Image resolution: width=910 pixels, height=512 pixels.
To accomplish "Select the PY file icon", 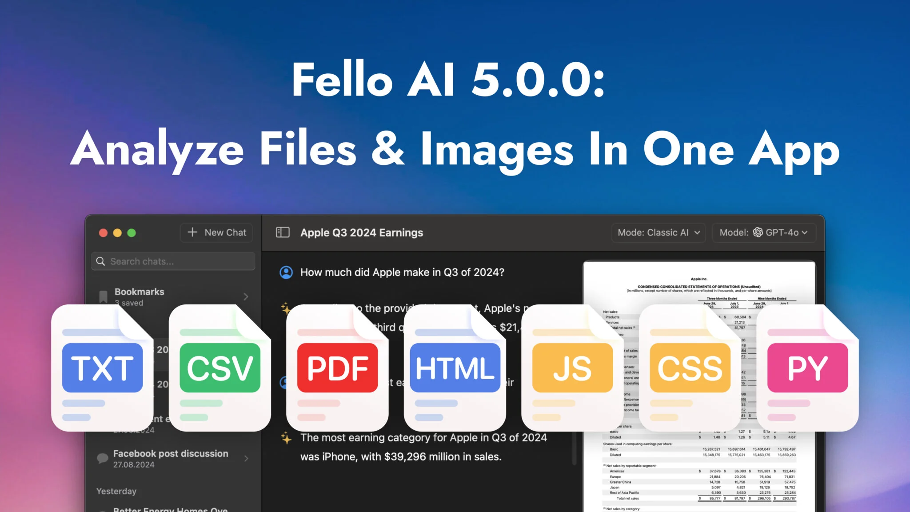I will click(807, 368).
